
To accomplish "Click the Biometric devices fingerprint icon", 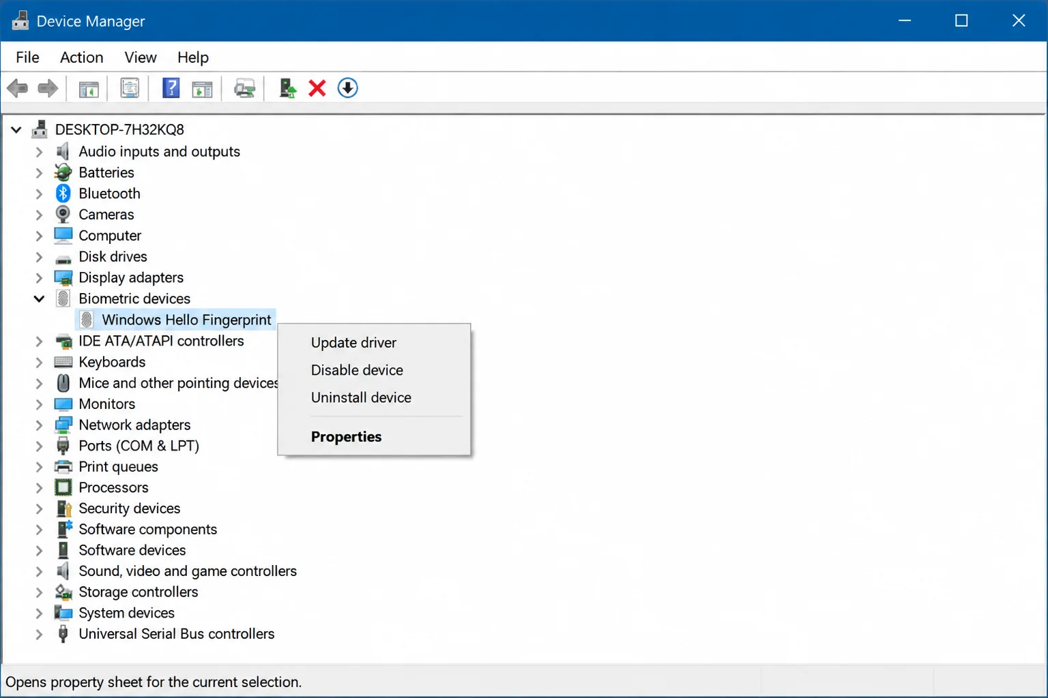I will [63, 299].
